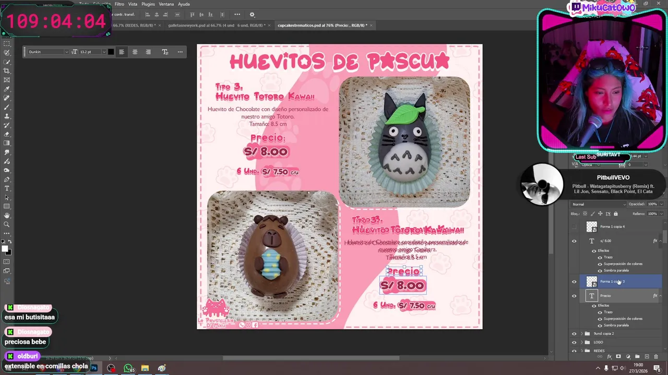This screenshot has height=375, width=668.
Task: Select the Rectangle shape tool
Action: (x=7, y=206)
